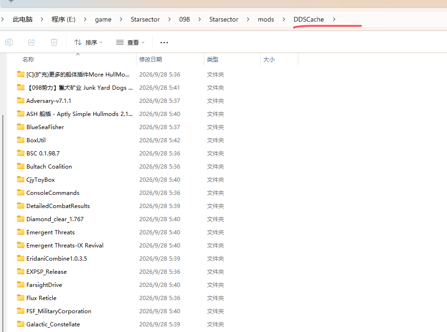Sort by 大小 column header
Screen dimensions: 447x332
[x=269, y=60]
